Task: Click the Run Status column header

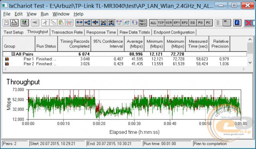Action: pos(46,44)
